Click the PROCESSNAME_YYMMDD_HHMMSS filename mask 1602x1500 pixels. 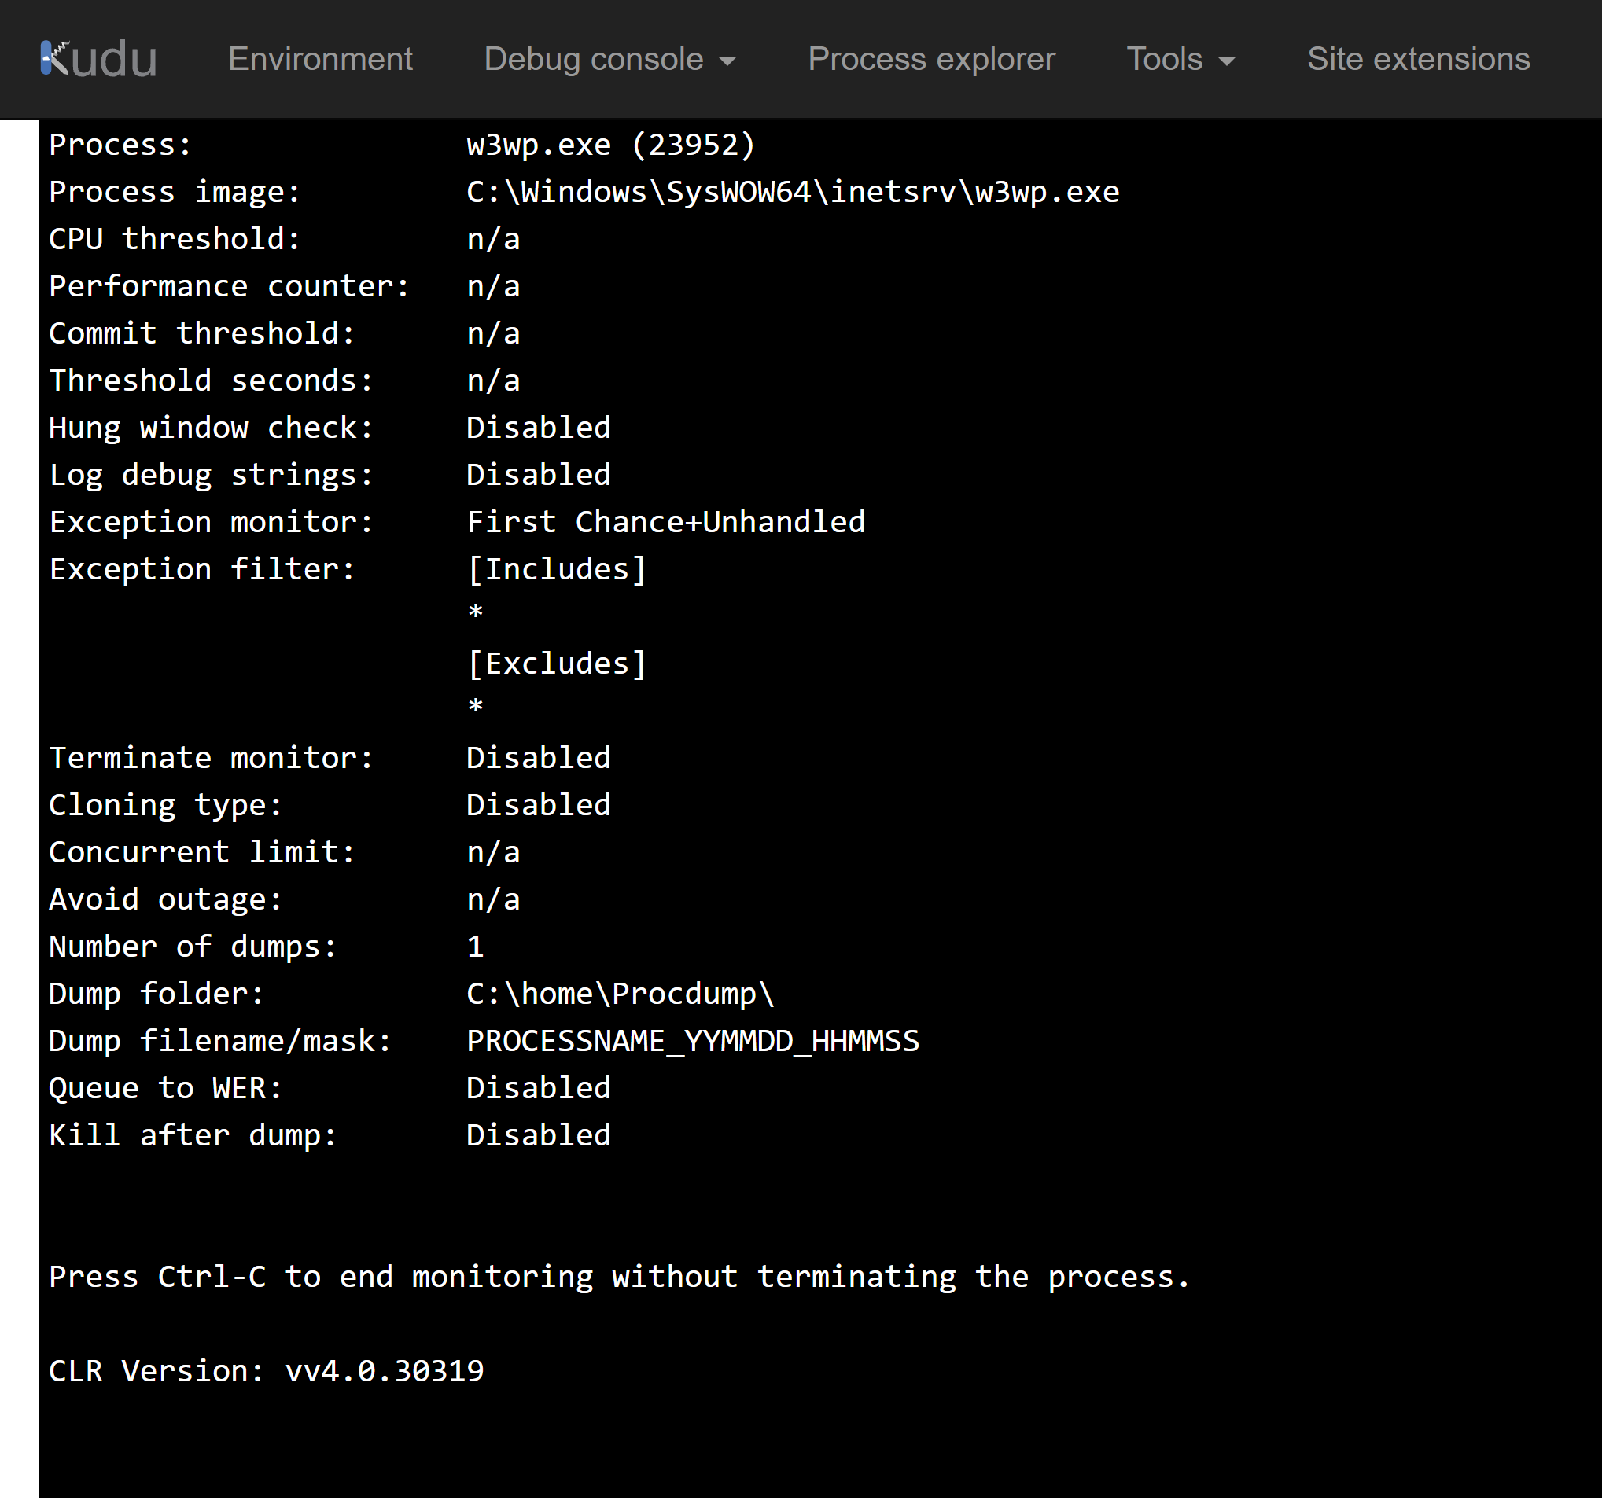[x=691, y=1040]
